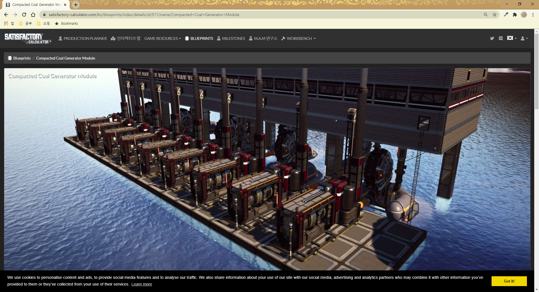
Task: Open the 인터랙티브 맵 page
Action: [125, 38]
